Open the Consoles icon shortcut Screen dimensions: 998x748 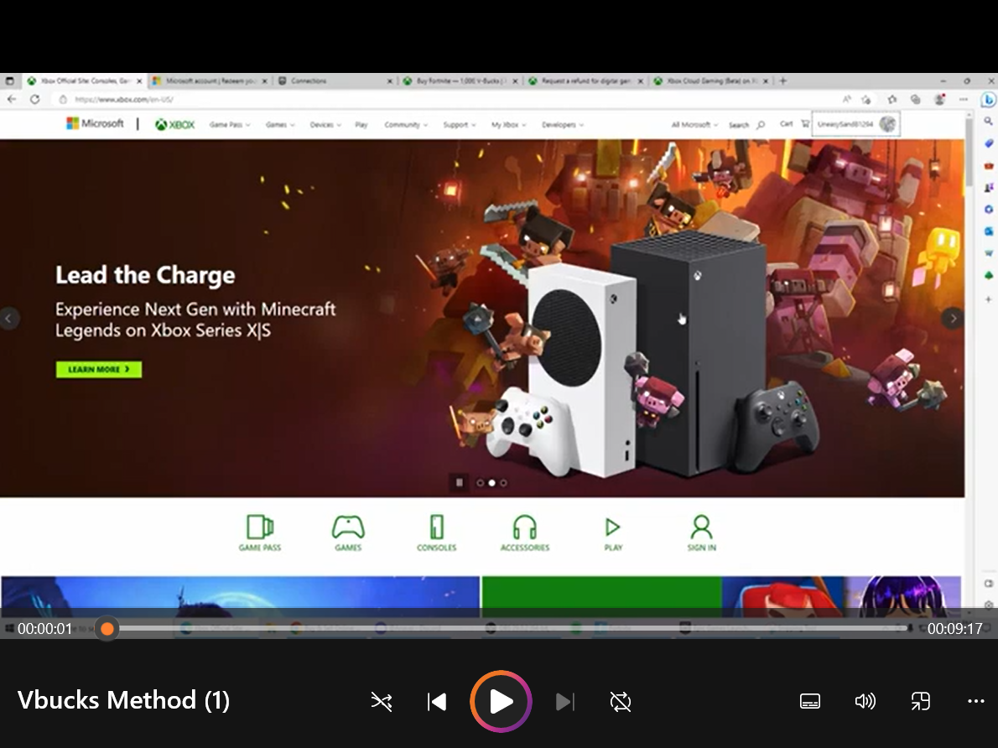(x=437, y=532)
